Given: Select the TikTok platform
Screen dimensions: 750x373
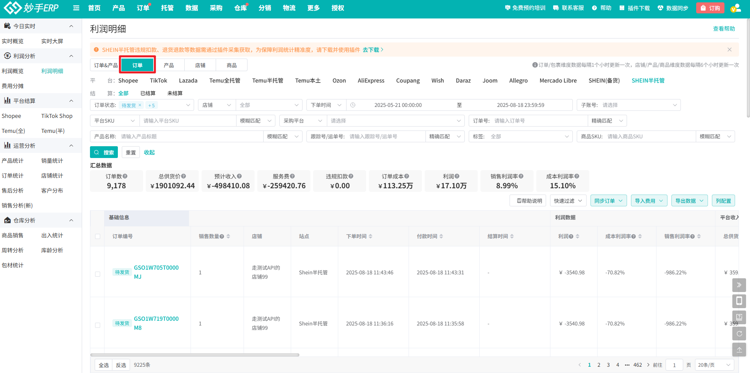Looking at the screenshot, I should 158,81.
